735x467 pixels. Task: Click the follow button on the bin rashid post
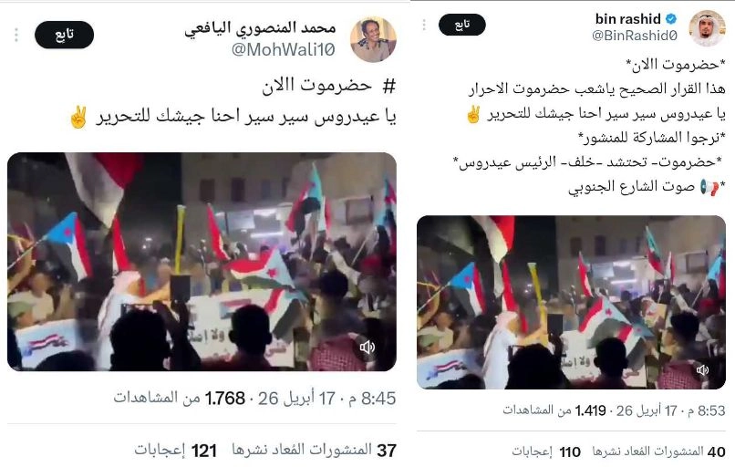tap(461, 25)
